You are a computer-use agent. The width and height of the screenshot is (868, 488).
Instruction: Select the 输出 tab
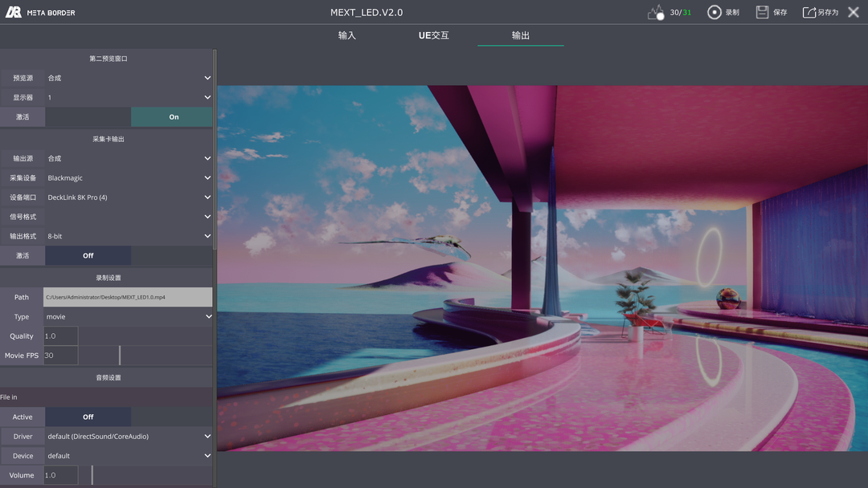click(x=520, y=35)
